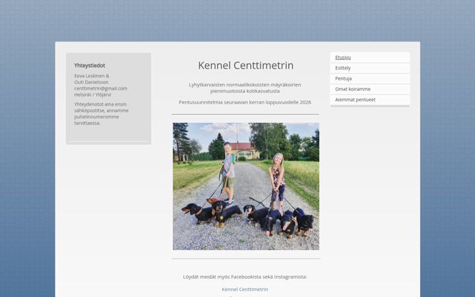This screenshot has height=297, width=475.
Task: Click the Yhteydenotot aina ensin sähköpostitse paragraph
Action: (x=102, y=114)
